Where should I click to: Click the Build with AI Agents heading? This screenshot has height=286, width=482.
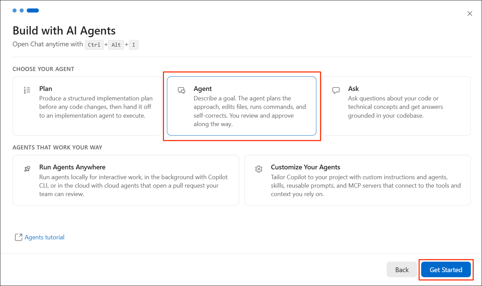[64, 31]
